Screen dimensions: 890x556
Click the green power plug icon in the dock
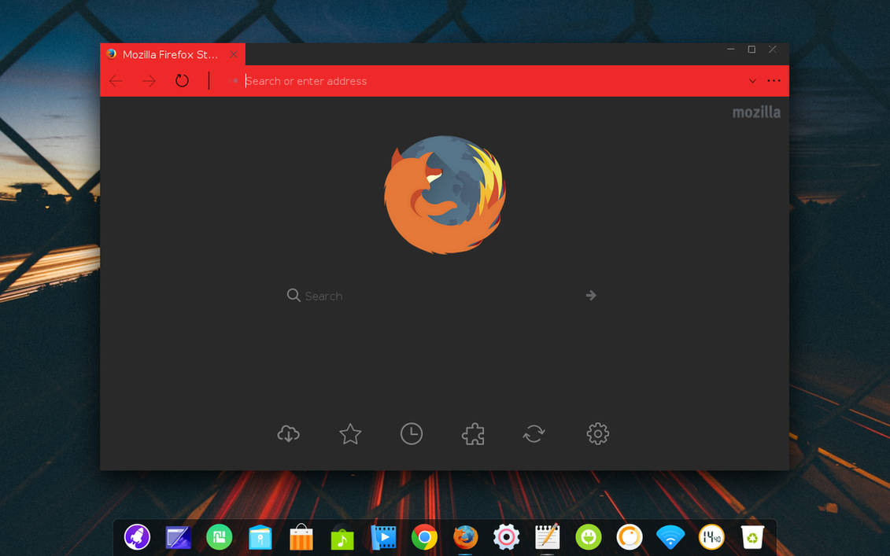coord(589,536)
